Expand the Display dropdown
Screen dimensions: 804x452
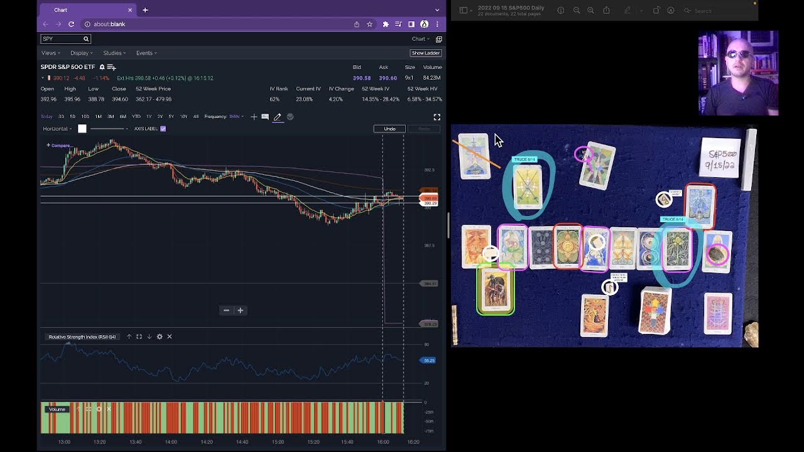click(x=82, y=53)
